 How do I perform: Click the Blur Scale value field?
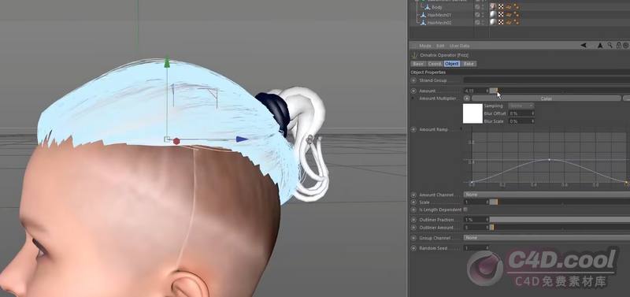point(521,121)
